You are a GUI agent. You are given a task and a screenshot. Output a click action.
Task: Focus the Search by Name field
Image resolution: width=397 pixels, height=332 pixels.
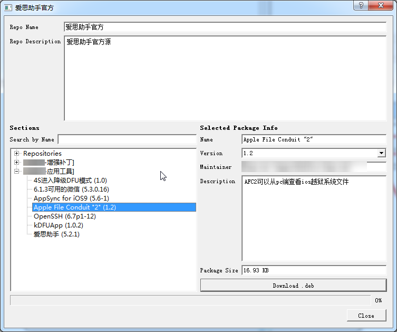[127, 139]
